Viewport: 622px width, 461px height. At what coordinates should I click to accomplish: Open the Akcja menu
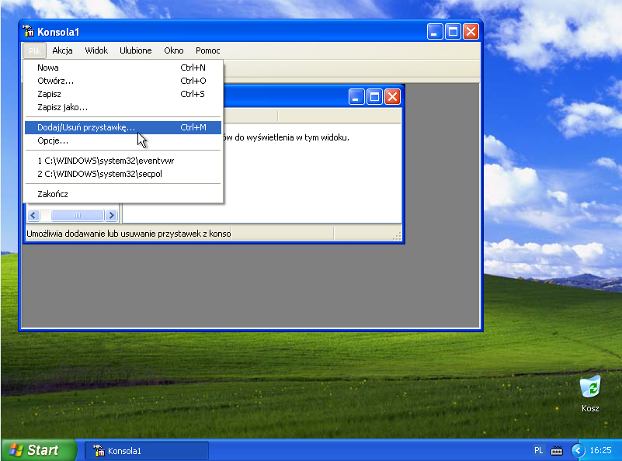(62, 50)
